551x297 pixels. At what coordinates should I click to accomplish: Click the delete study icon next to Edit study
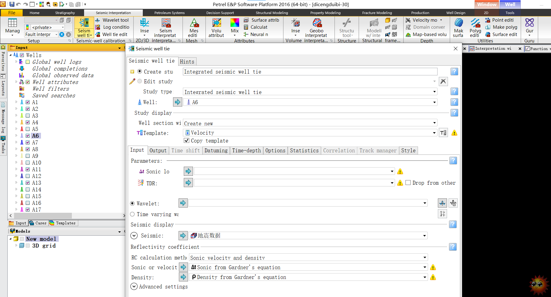coord(443,81)
